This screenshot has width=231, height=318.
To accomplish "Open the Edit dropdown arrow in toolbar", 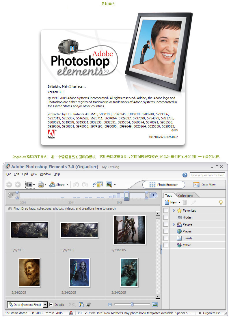I will tap(115, 185).
